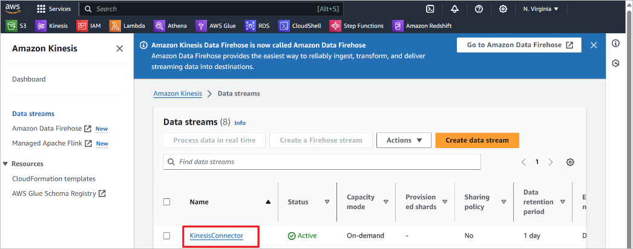Click Create data stream button

point(477,140)
